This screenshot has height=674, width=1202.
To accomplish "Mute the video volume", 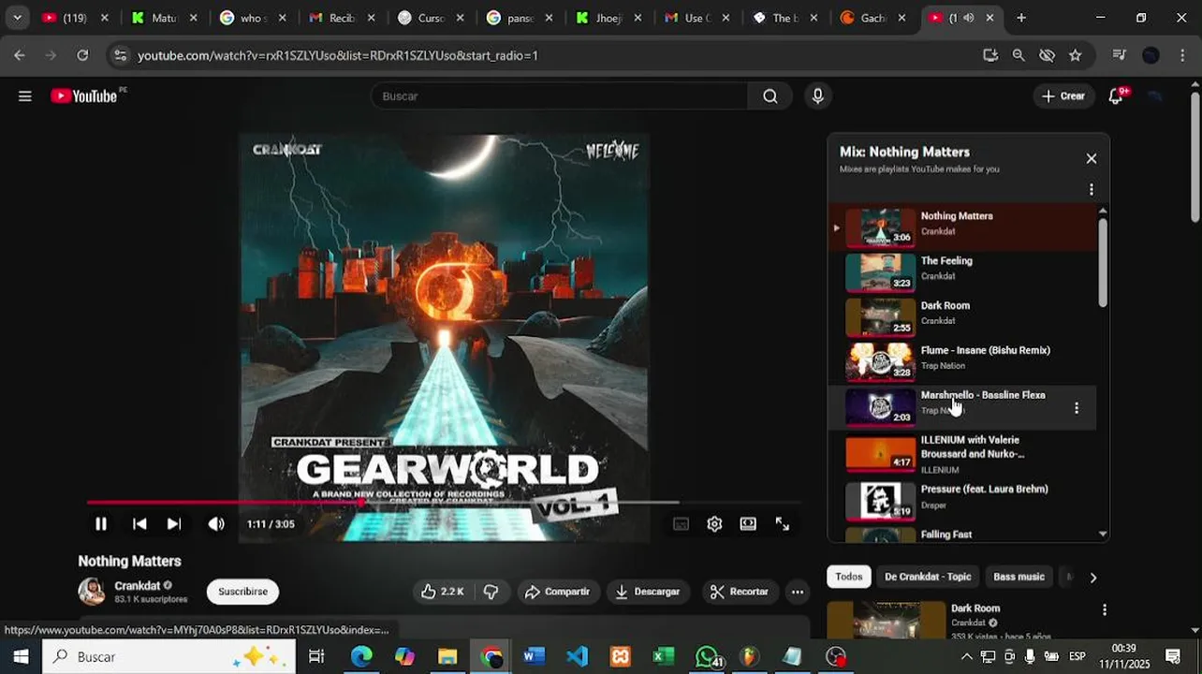I will pos(216,524).
